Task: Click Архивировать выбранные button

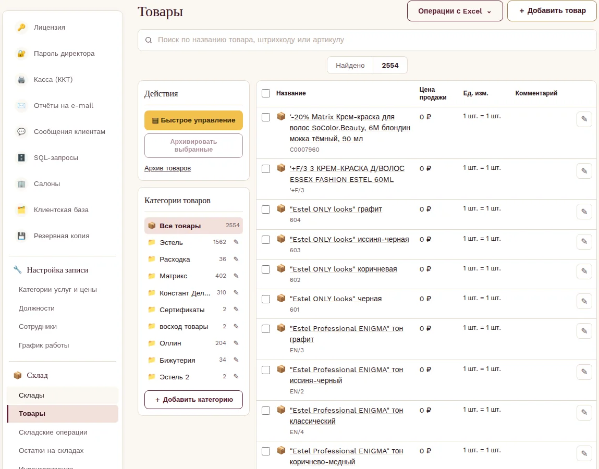Action: (194, 145)
